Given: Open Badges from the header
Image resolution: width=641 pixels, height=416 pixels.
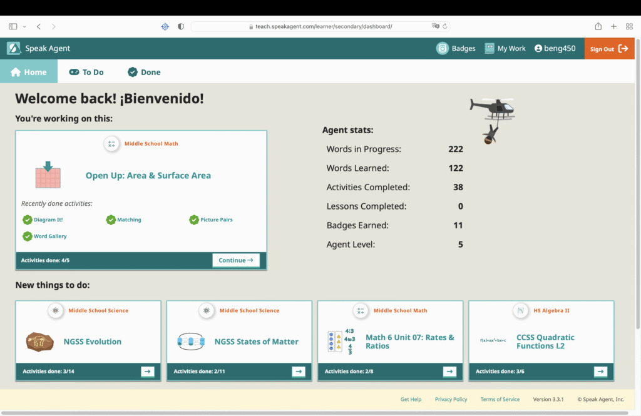Looking at the screenshot, I should tap(456, 48).
